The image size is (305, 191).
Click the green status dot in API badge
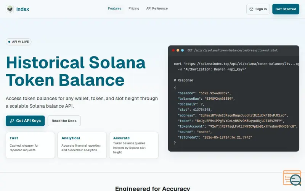9,42
